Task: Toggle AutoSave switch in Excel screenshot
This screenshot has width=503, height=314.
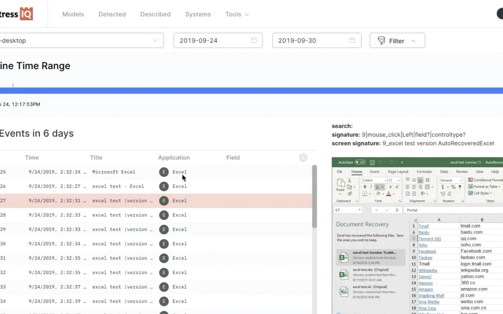Action: pos(360,162)
